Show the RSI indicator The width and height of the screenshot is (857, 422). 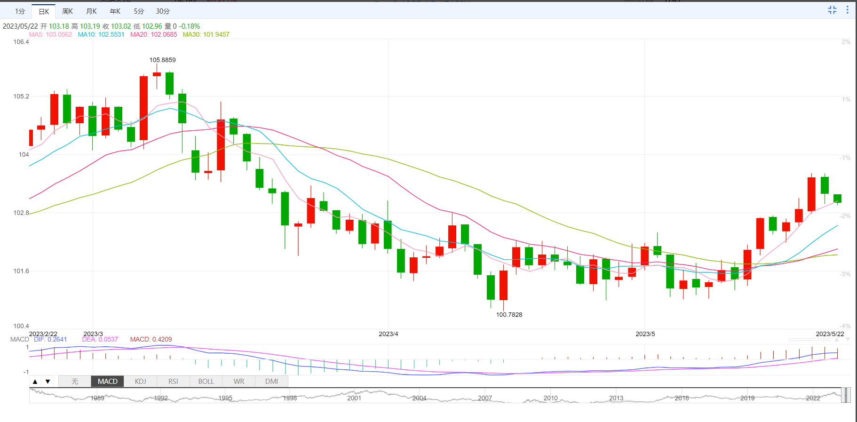(x=173, y=382)
